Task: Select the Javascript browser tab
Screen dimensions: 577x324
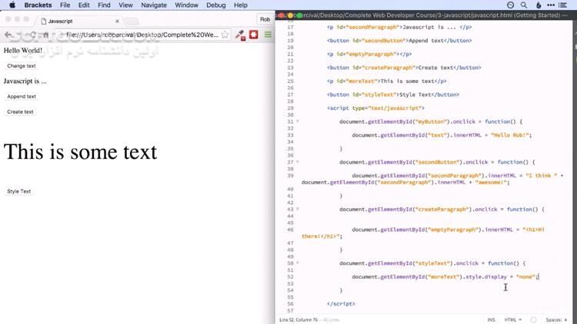Action: 79,21
